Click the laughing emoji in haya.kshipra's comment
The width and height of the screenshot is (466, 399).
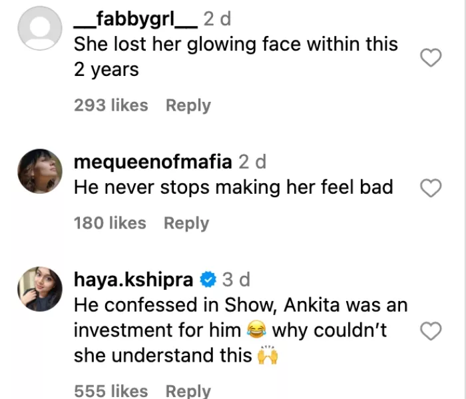256,330
